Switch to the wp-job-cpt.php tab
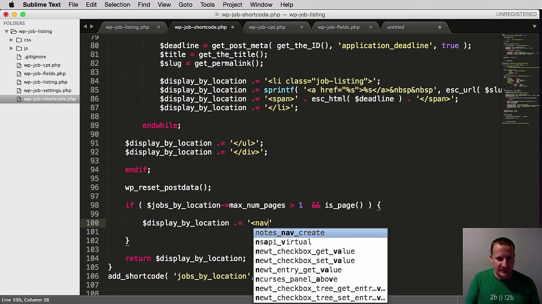Image resolution: width=542 pixels, height=304 pixels. (x=267, y=27)
